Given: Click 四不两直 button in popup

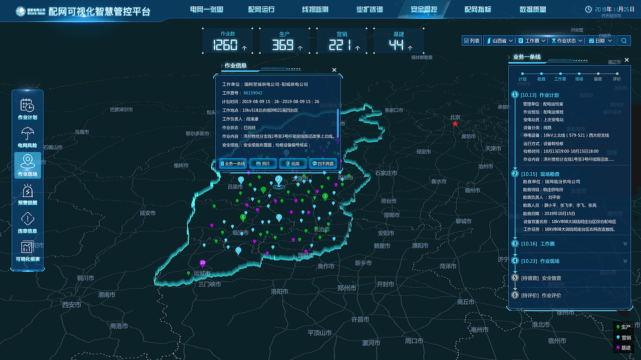Looking at the screenshot, I should pos(323,163).
